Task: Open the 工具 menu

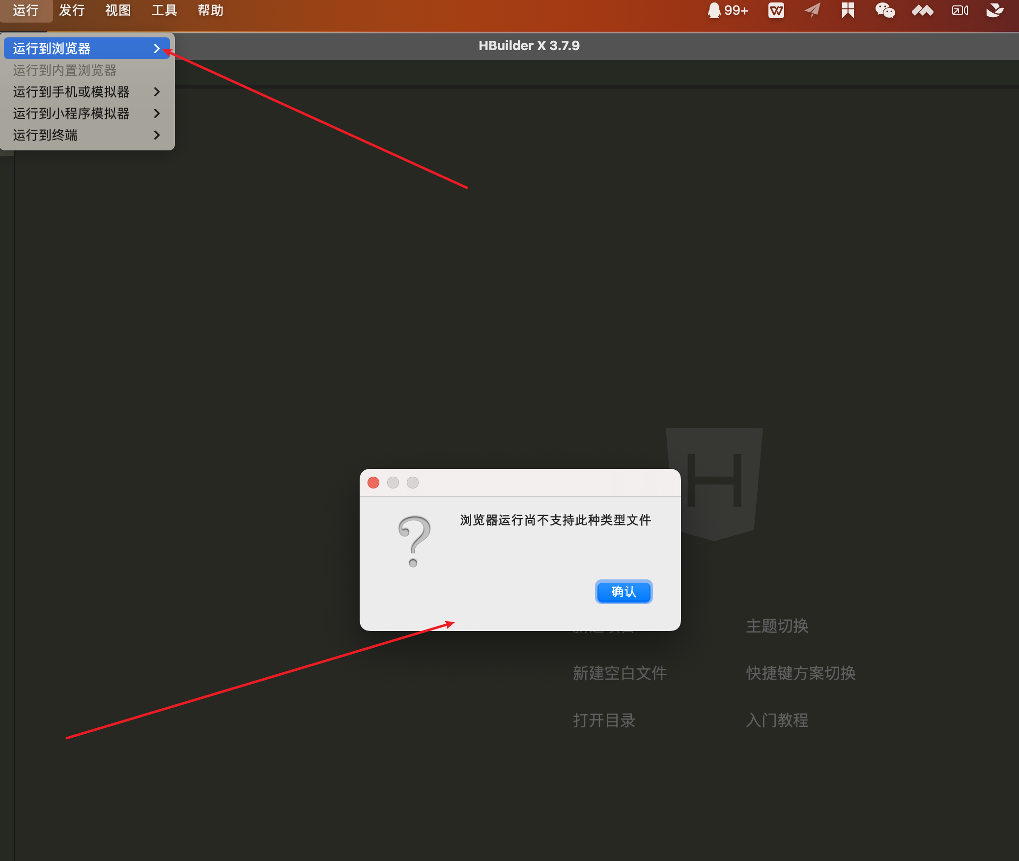Action: pyautogui.click(x=164, y=10)
